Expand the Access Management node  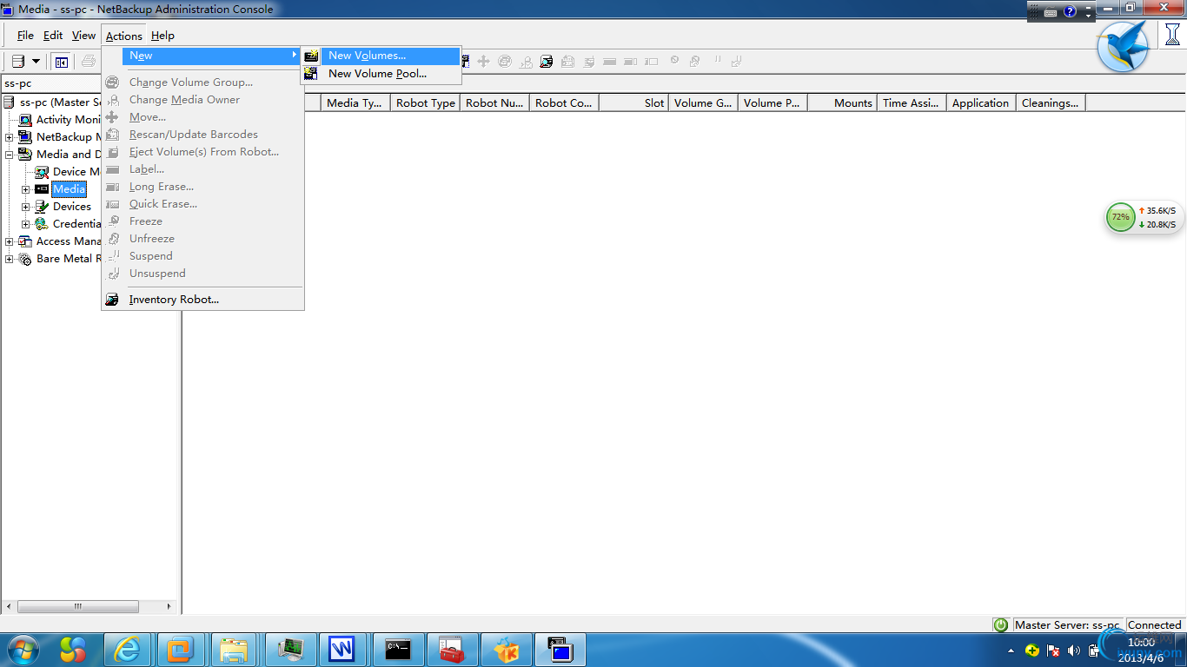point(10,241)
